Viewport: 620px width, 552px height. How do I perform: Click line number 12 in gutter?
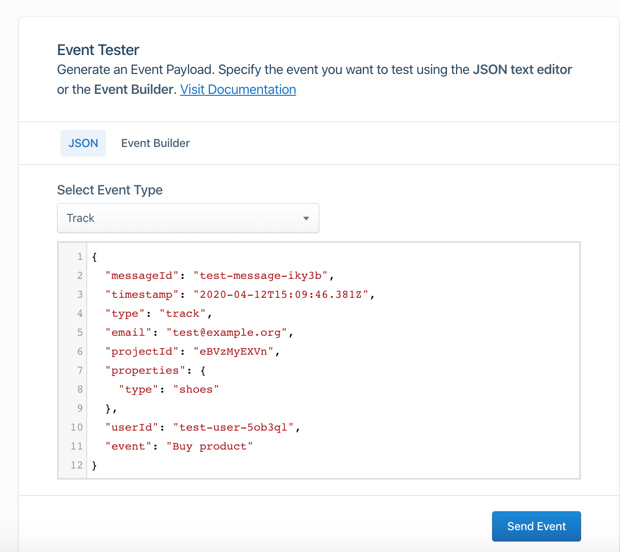[x=77, y=465]
